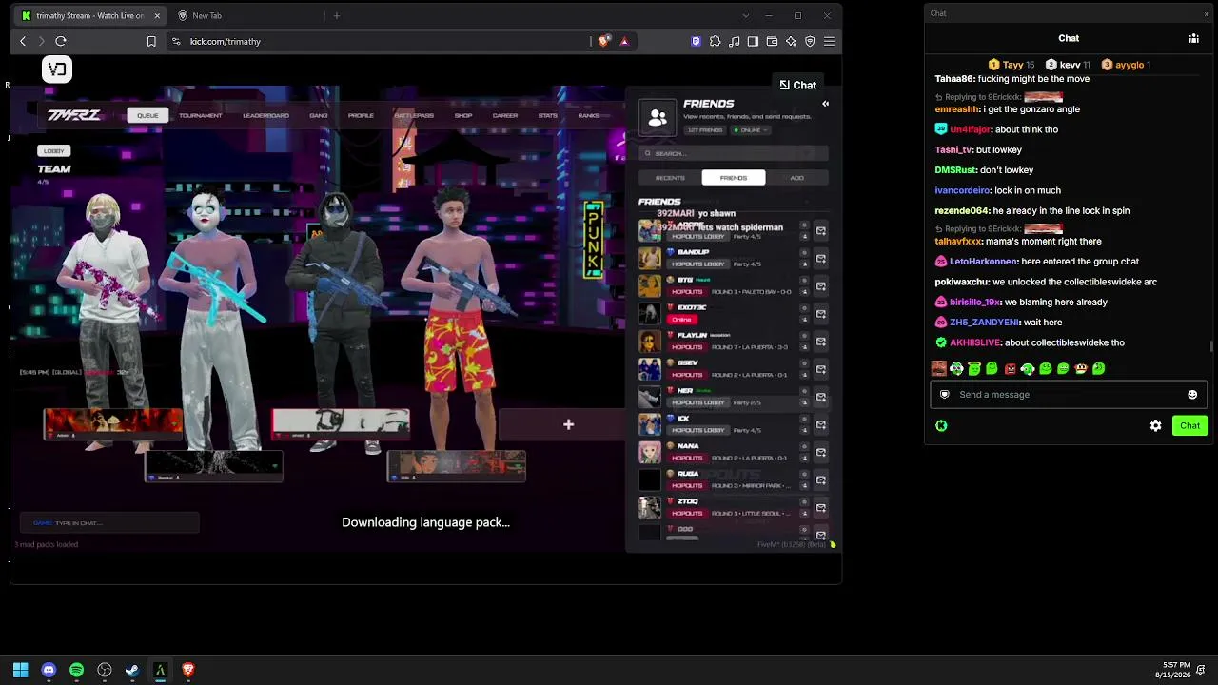
Task: Open the TOURNAMENT menu item
Action: [201, 115]
